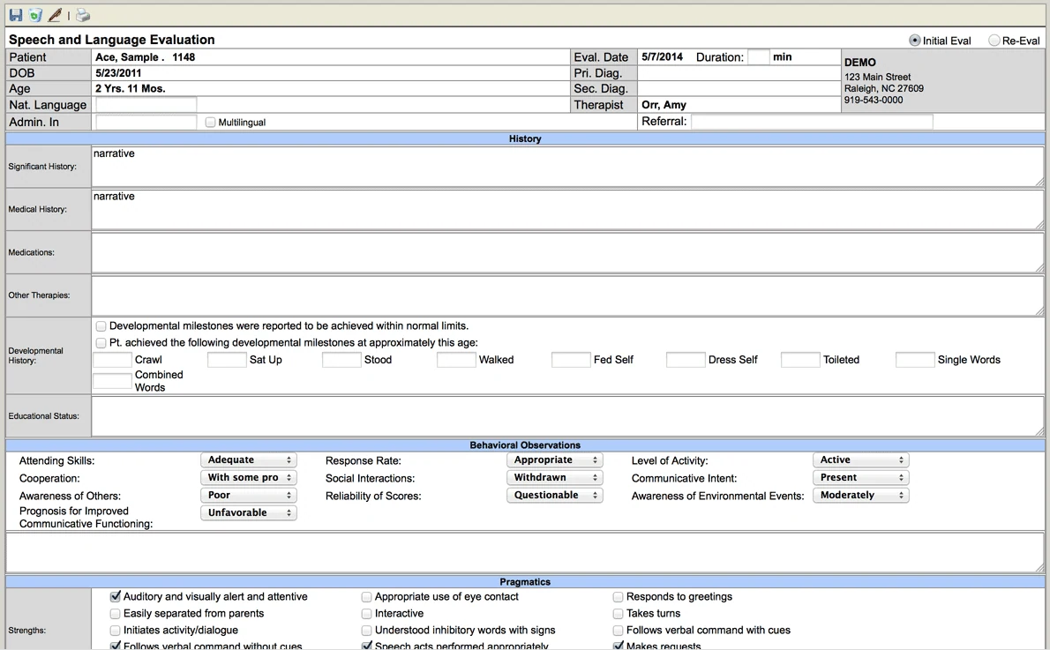Open the Prognosis dropdown set to Unfavorable
Viewport: 1050px width, 650px height.
(249, 512)
